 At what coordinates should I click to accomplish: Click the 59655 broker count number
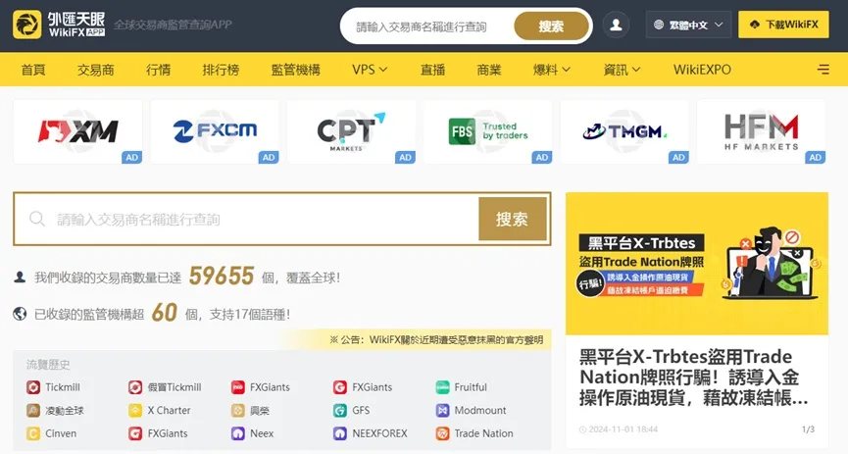point(222,276)
